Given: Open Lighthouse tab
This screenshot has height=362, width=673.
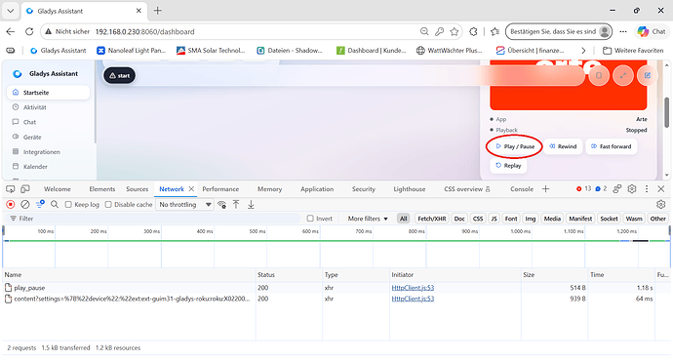Looking at the screenshot, I should coord(410,189).
